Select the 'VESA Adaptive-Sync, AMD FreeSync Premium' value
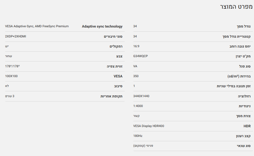The width and height of the screenshot is (254, 156). [x=37, y=26]
